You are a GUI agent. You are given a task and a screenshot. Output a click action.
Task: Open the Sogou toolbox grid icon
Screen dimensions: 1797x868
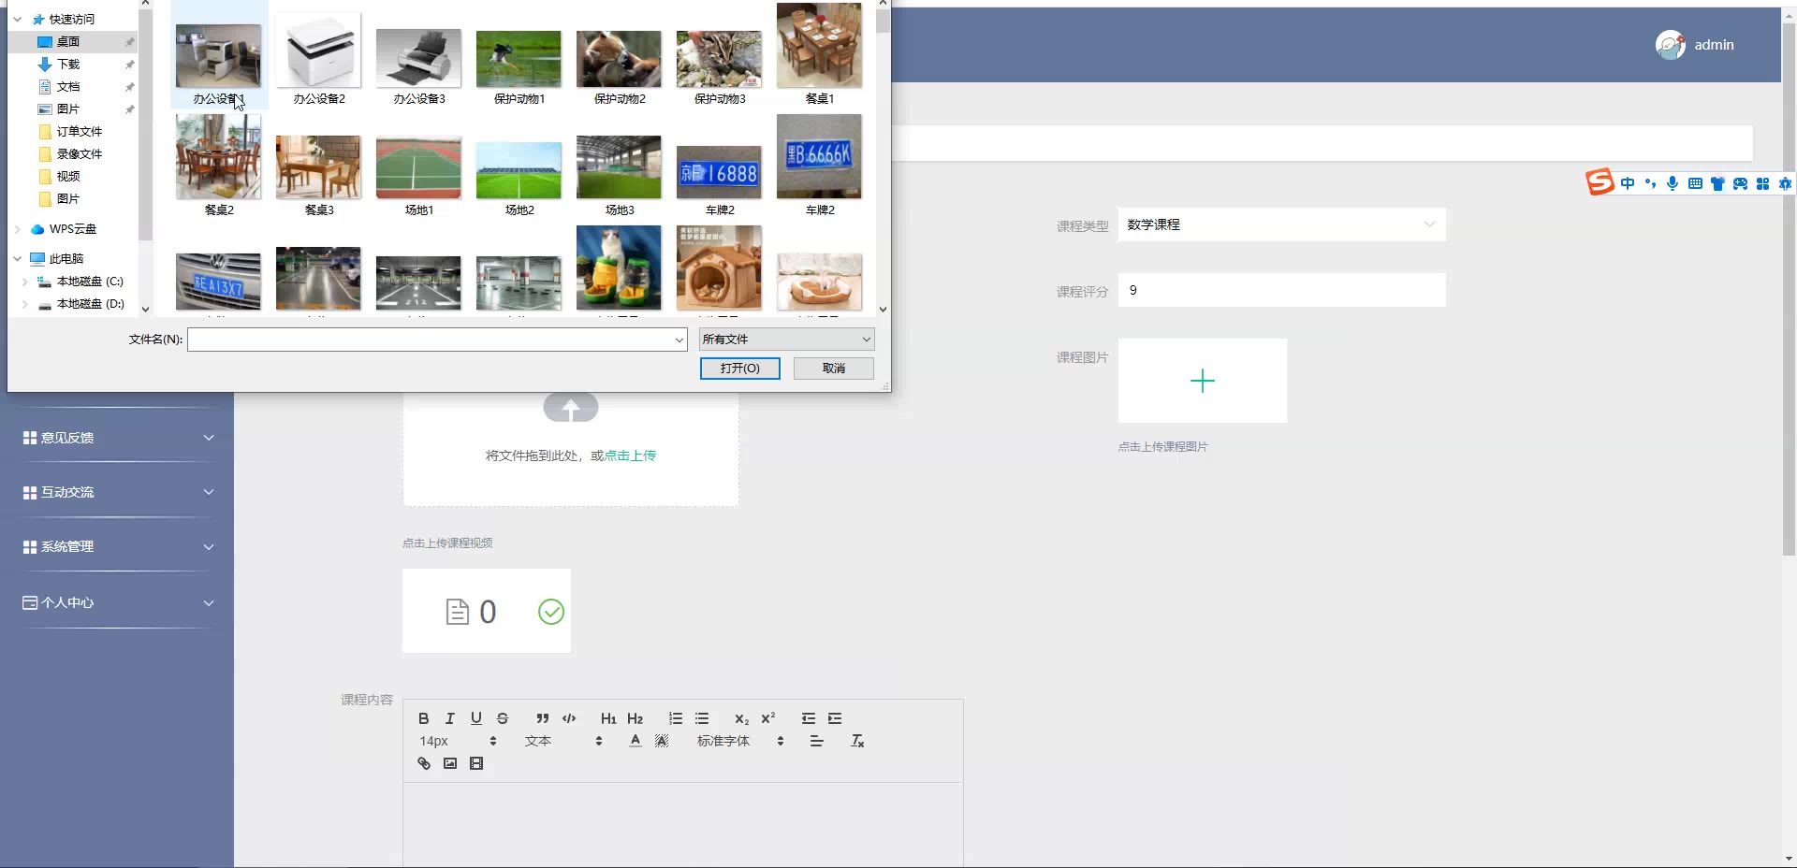[1762, 183]
